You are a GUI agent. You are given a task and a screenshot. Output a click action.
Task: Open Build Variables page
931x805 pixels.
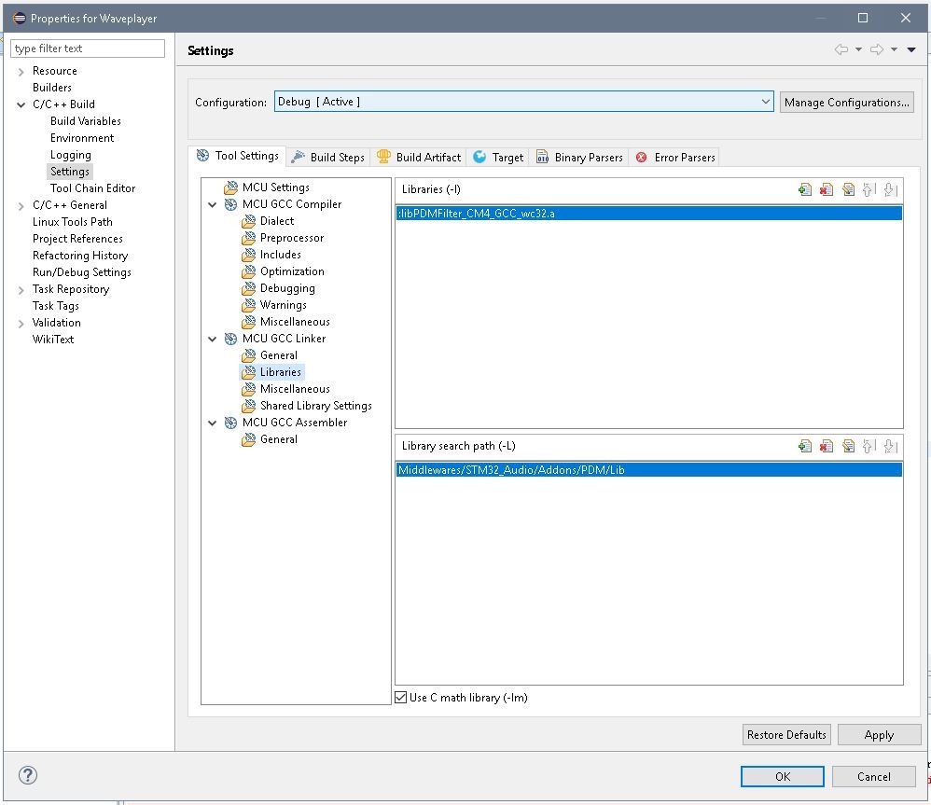click(86, 121)
